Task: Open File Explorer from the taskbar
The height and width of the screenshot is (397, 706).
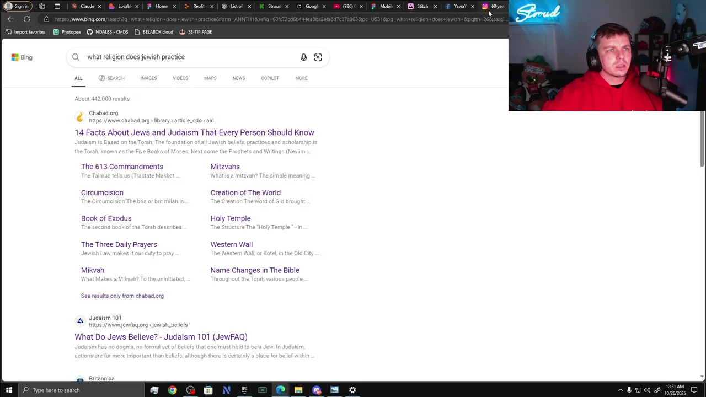Action: point(298,390)
